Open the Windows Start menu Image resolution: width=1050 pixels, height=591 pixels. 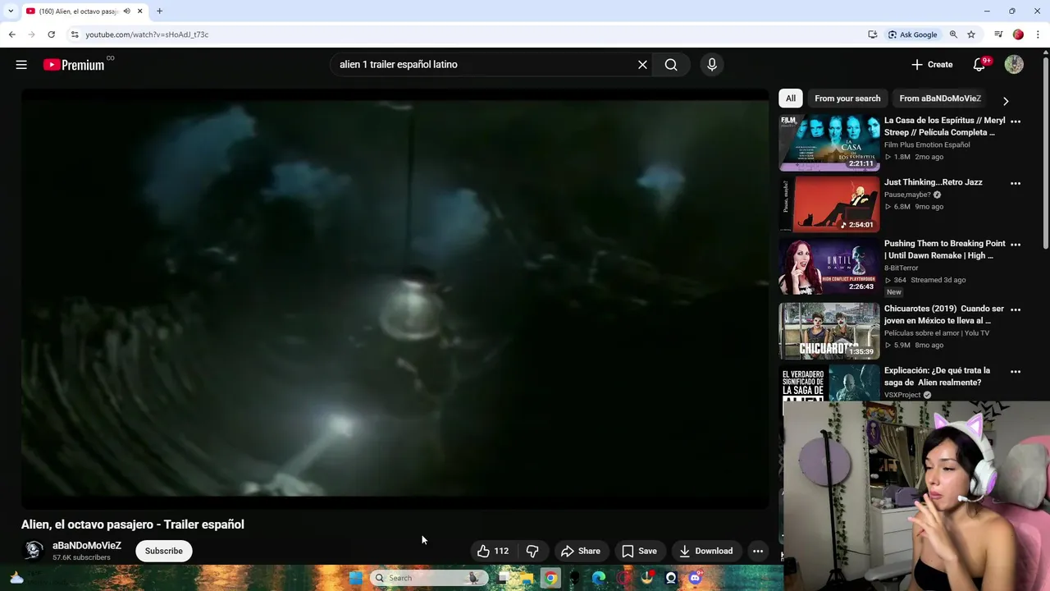click(356, 578)
